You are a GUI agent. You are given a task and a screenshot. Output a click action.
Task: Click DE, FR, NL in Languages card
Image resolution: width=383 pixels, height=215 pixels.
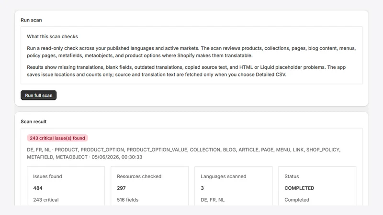(x=213, y=200)
